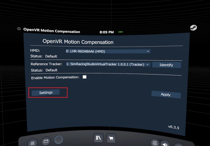Click the volume speaker icon
The height and width of the screenshot is (146, 210).
click(x=165, y=144)
